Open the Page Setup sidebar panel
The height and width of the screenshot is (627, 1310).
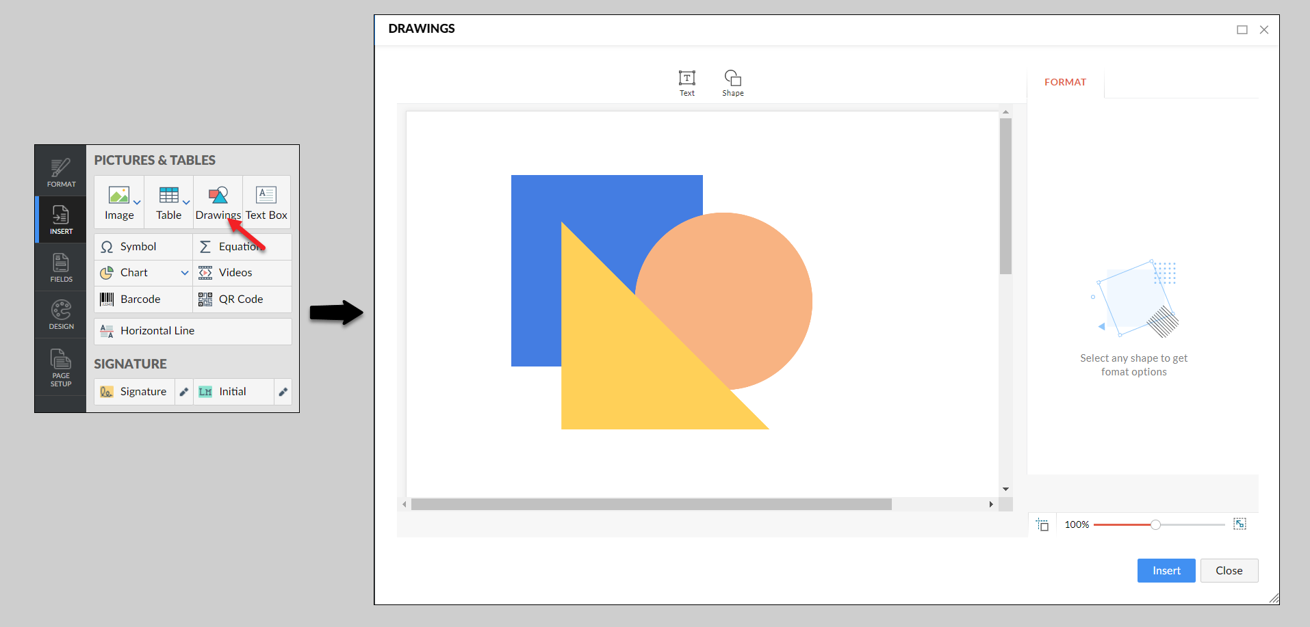(61, 368)
